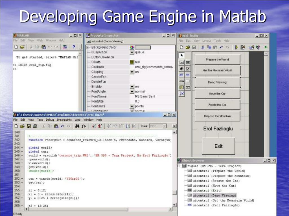289x216 pixels.
Task: Open the BackgroundColor color picker icon
Action: (x=132, y=47)
